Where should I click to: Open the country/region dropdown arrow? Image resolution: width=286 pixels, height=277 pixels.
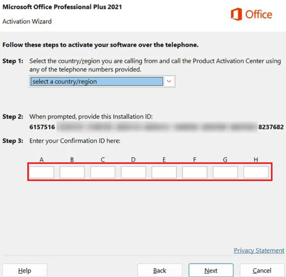169,81
